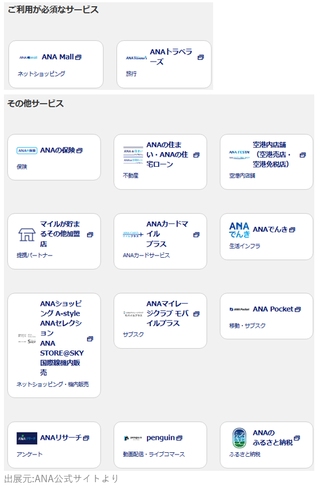This screenshot has width=316, height=485.
Task: Click the 旅行 category label
Action: [x=131, y=73]
